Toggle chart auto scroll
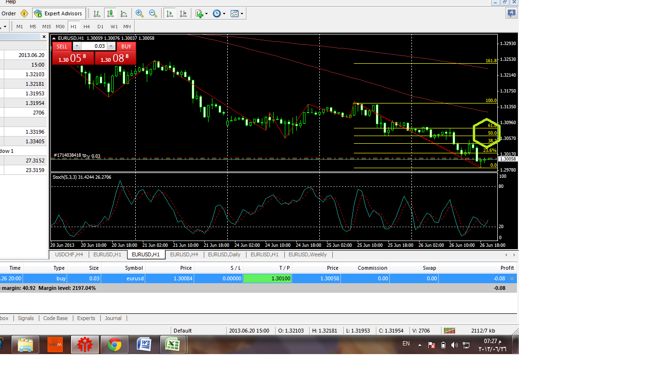This screenshot has height=368, width=655. pyautogui.click(x=169, y=13)
